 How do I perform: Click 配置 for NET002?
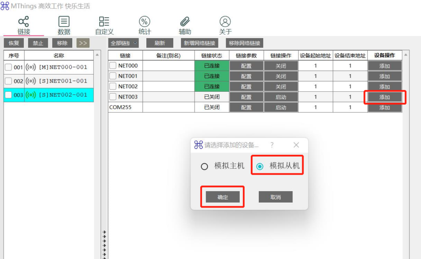click(x=246, y=86)
